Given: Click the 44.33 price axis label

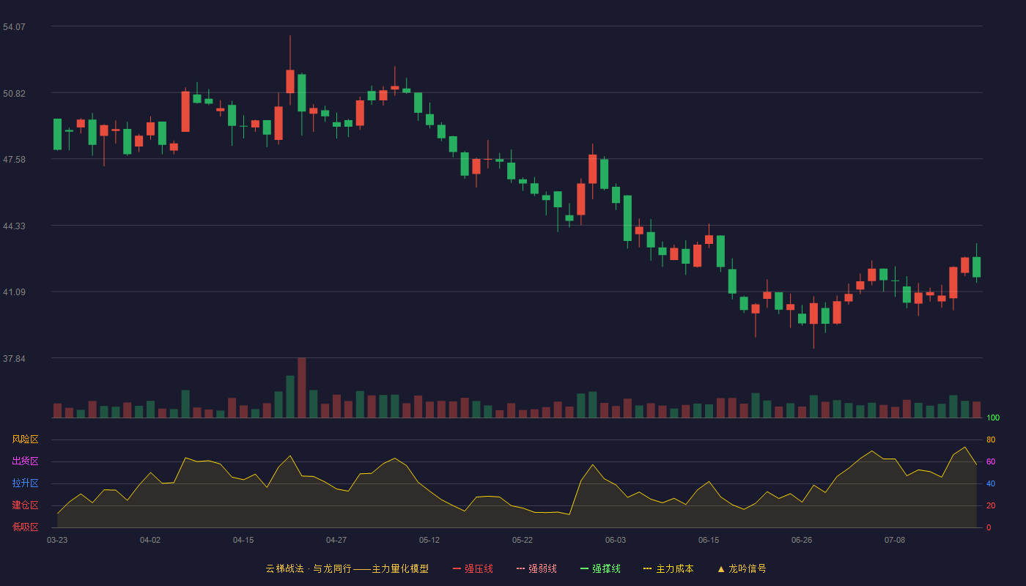Looking at the screenshot, I should [x=14, y=226].
